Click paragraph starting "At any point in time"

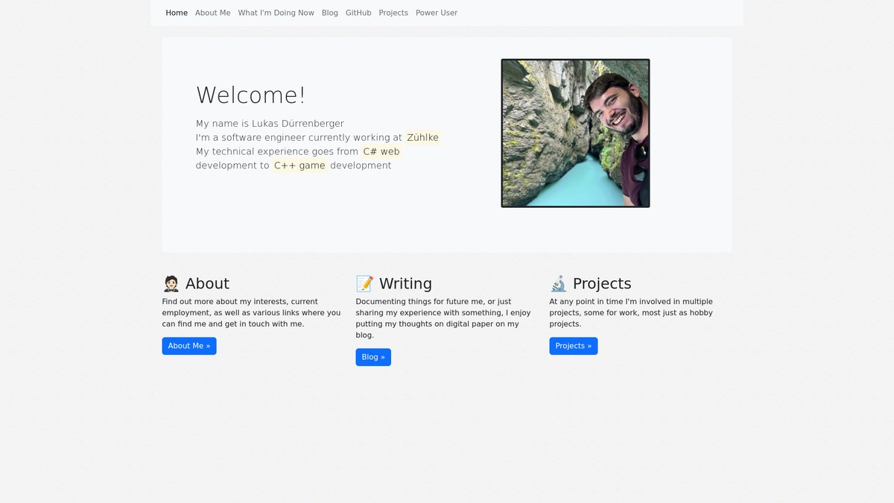click(631, 313)
